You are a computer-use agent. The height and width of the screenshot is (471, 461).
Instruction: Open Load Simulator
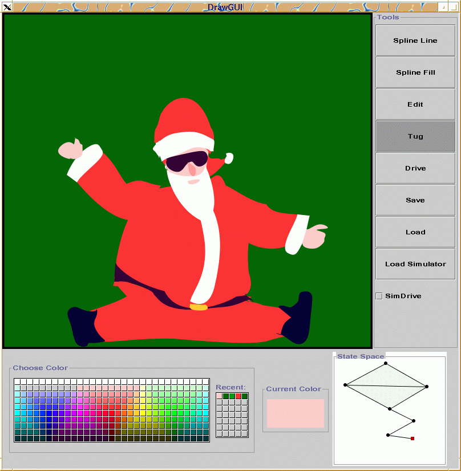point(415,264)
